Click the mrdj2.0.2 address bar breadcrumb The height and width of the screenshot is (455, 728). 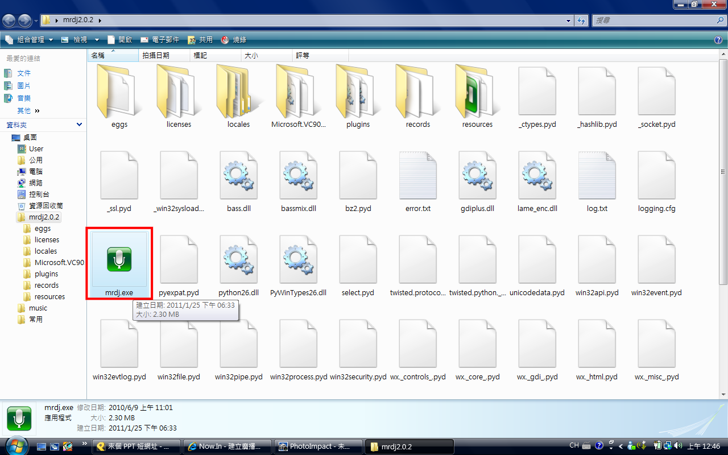click(78, 20)
